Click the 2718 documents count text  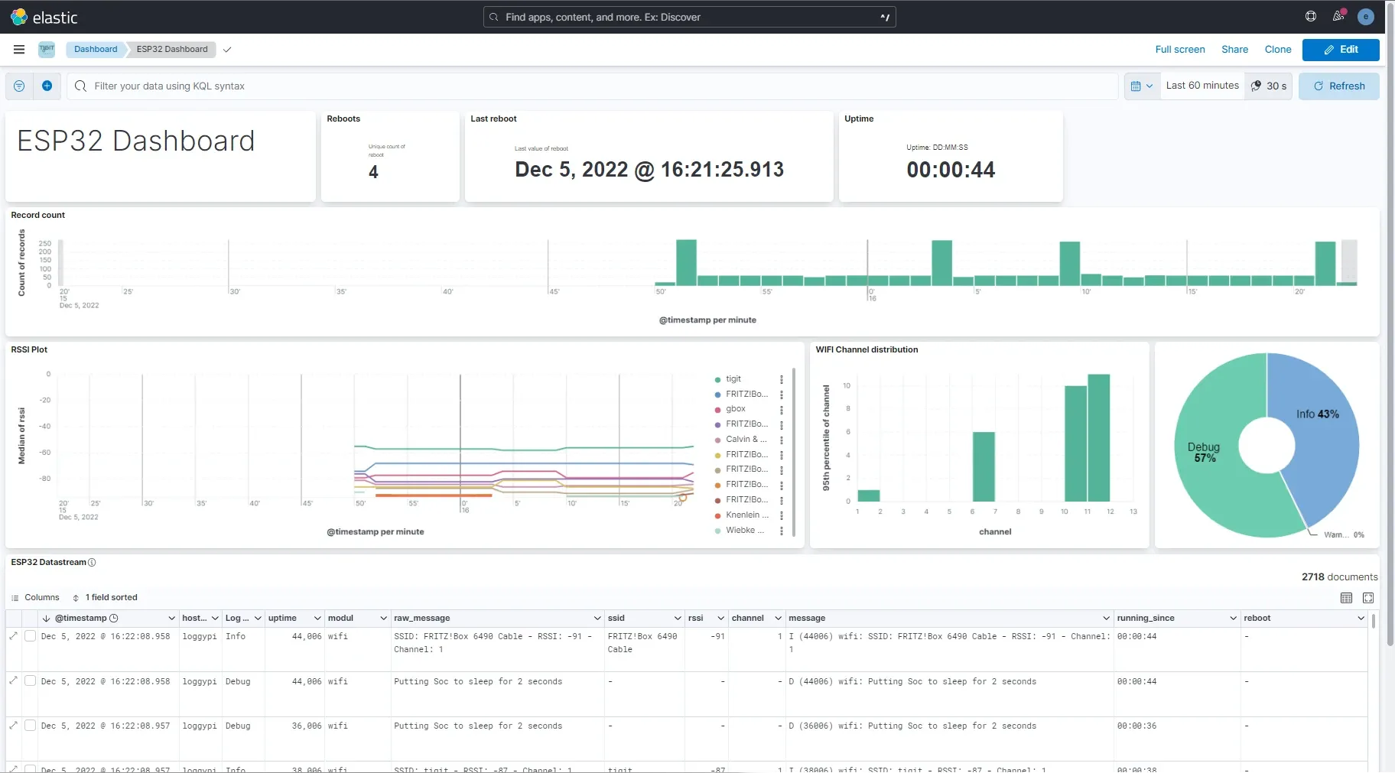(1339, 577)
